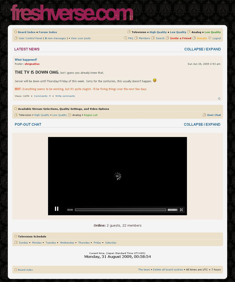Select Low Quality in stream selections bar
This screenshot has width=235, height=282.
click(x=59, y=115)
